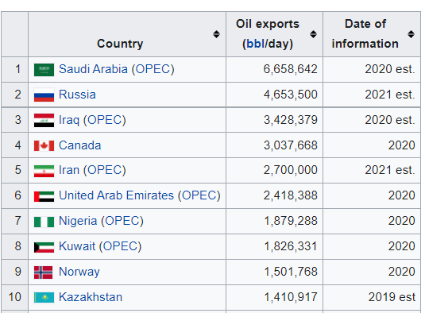
Task: Click the Nigeria flag icon
Action: click(x=44, y=222)
